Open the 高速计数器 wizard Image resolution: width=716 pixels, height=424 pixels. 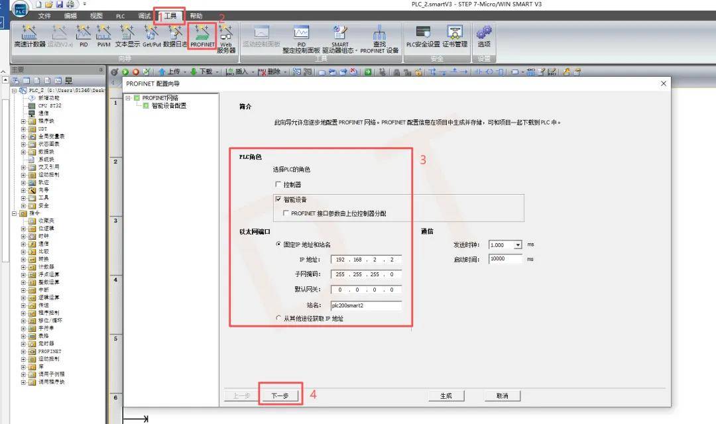tap(30, 36)
